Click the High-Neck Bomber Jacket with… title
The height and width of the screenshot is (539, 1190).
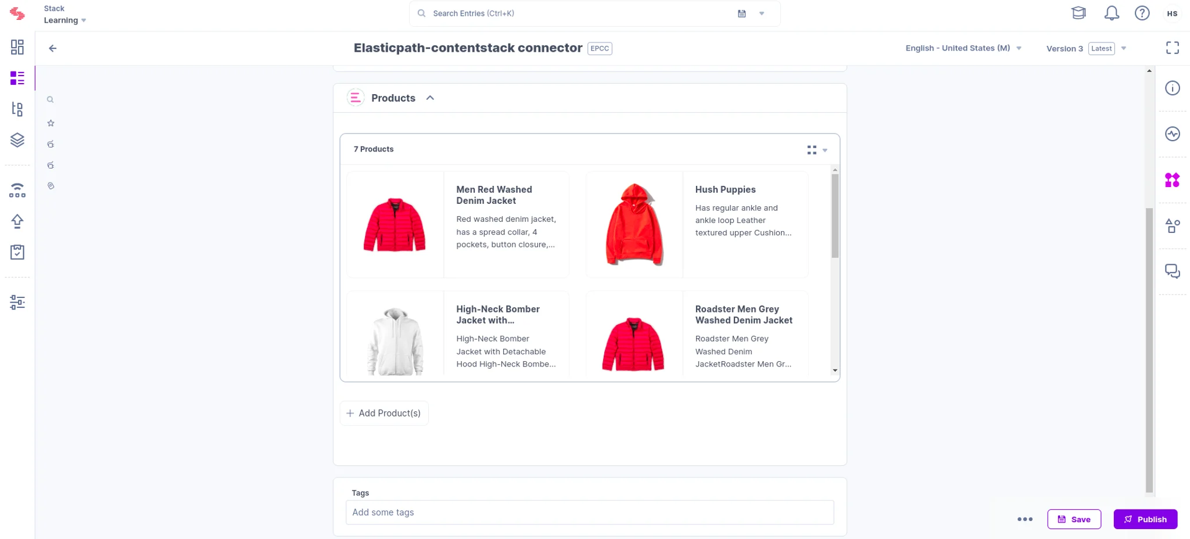(498, 315)
